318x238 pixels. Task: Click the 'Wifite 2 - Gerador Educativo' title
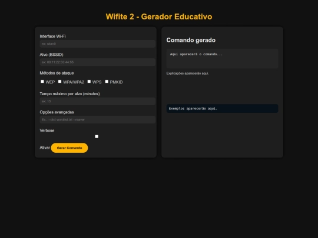coord(159,16)
